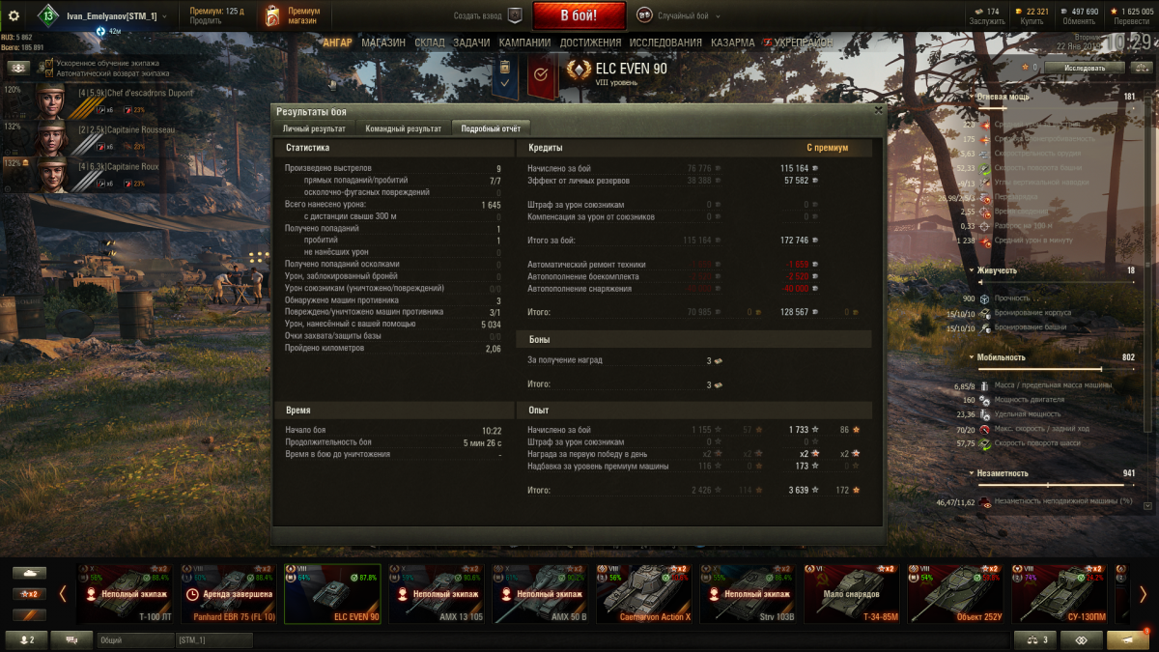
Task: Click the create platoon icon
Action: (515, 15)
